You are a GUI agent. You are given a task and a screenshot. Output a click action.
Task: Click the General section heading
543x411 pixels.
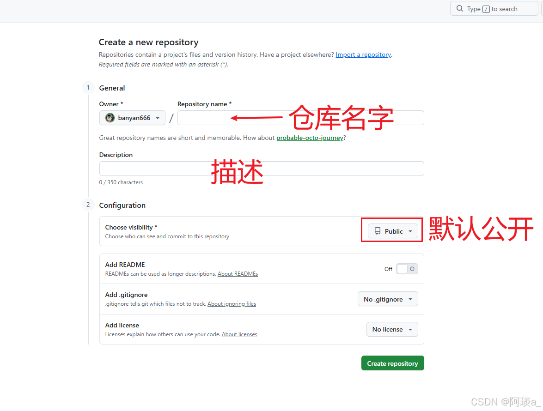point(112,88)
